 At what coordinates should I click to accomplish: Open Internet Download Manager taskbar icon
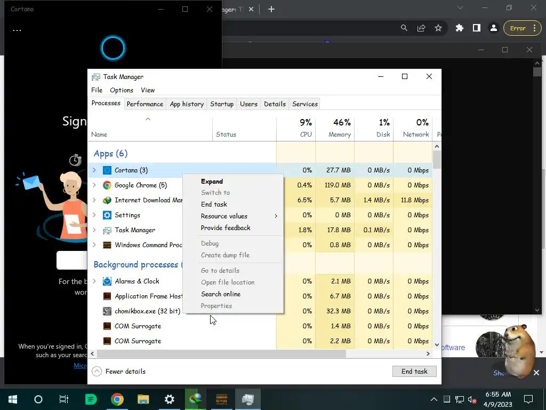pyautogui.click(x=195, y=399)
